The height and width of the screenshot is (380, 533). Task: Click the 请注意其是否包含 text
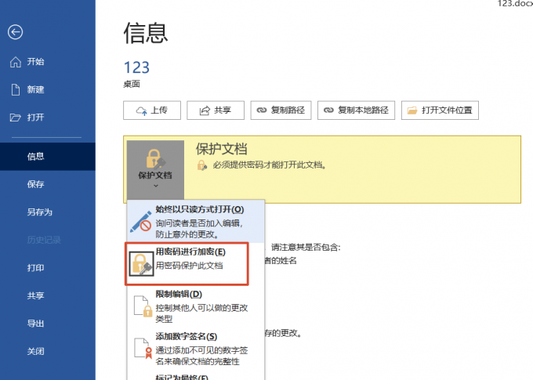tap(306, 247)
